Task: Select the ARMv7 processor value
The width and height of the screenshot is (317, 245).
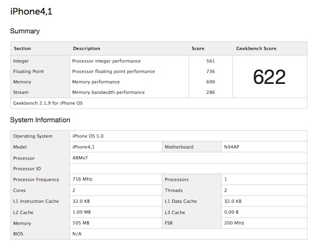Action: (x=80, y=158)
